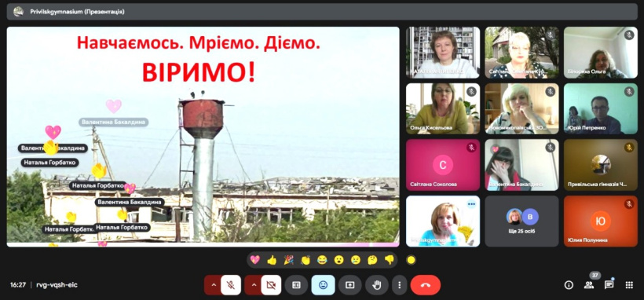Send the thumbs up reaction emoji

coord(272,260)
